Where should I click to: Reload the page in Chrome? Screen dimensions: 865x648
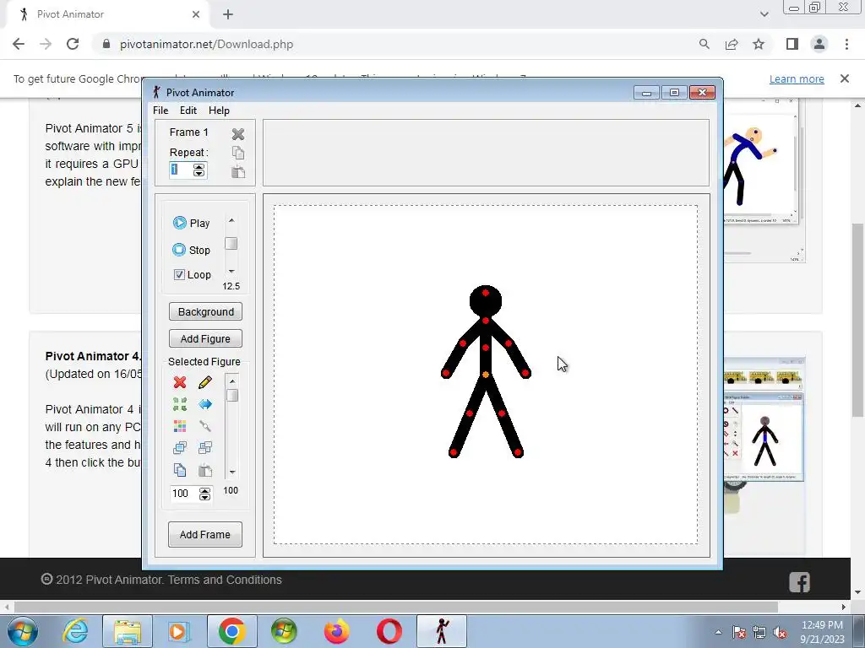click(x=73, y=44)
